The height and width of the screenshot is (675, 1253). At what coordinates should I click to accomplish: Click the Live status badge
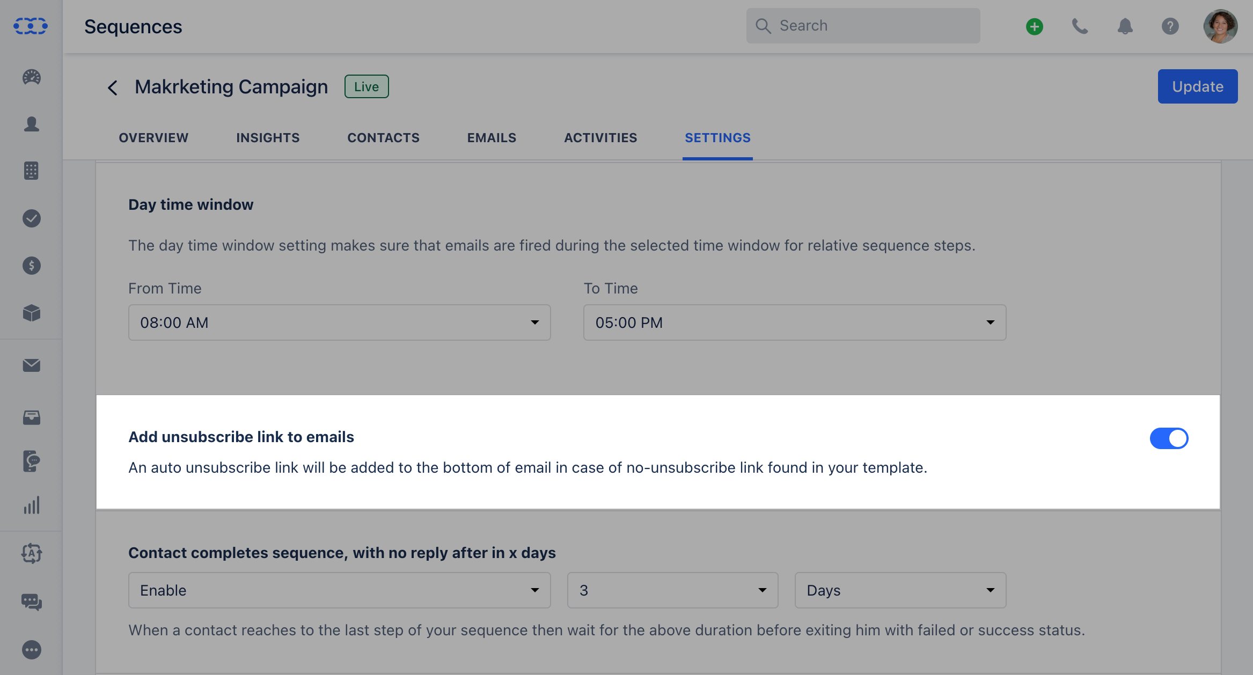click(x=367, y=86)
